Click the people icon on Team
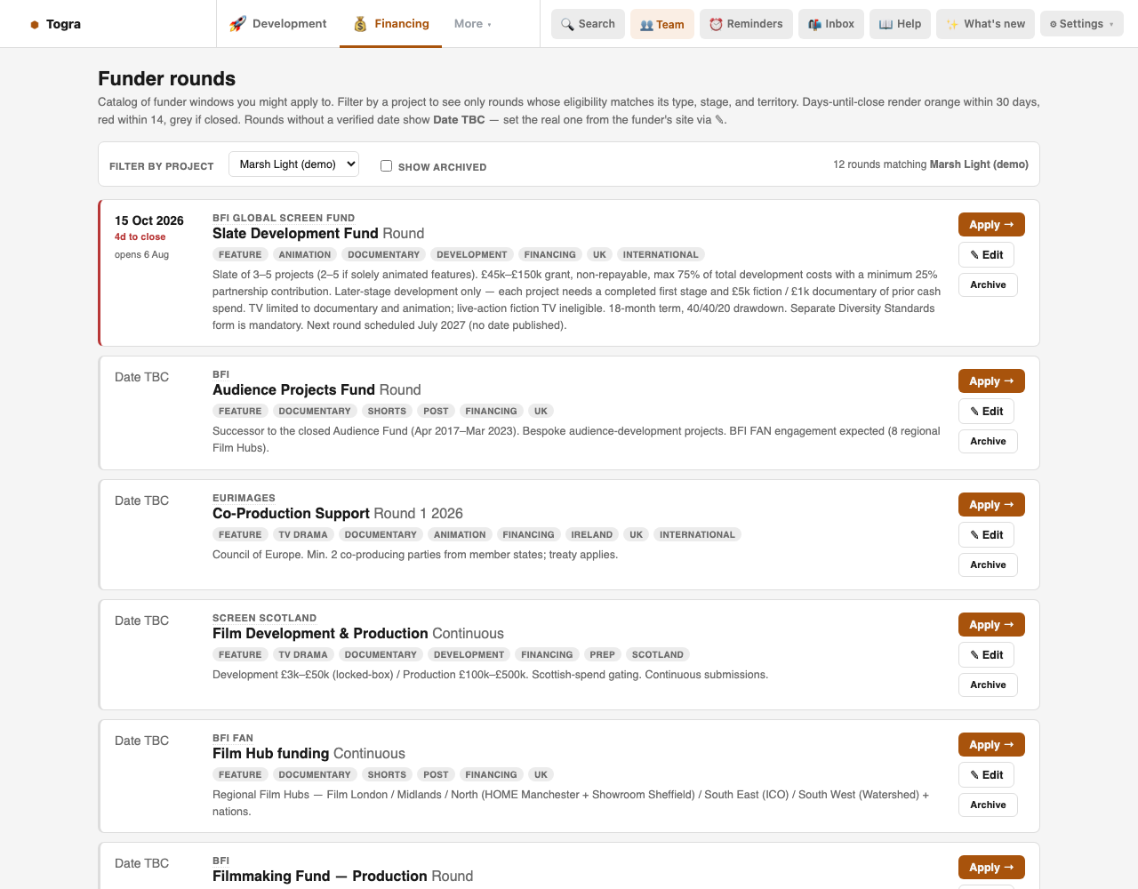Viewport: 1138px width, 889px height. pos(646,25)
